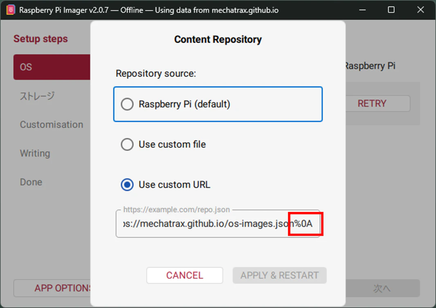Click the Content Repository dialog title
The height and width of the screenshot is (308, 436).
click(x=218, y=40)
